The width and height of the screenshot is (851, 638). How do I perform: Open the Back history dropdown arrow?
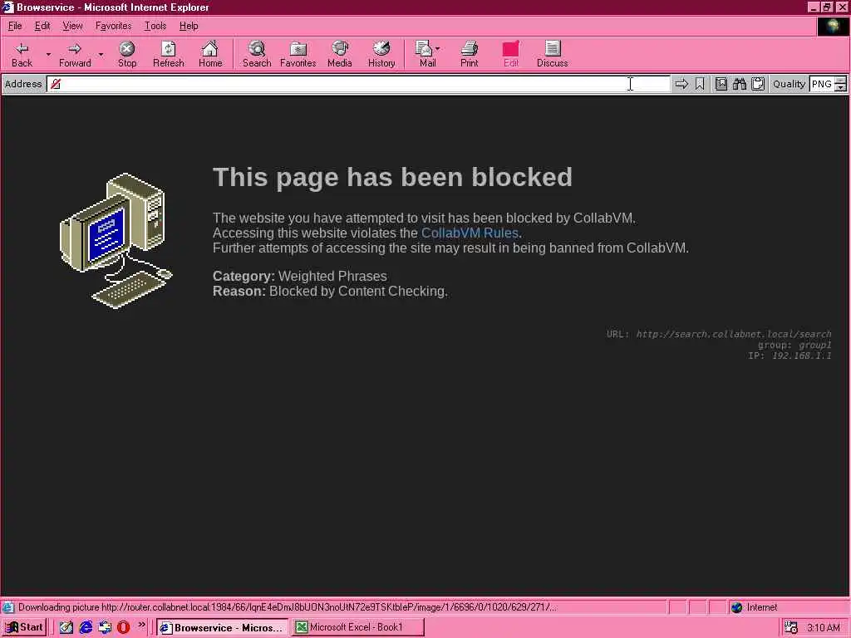point(48,54)
